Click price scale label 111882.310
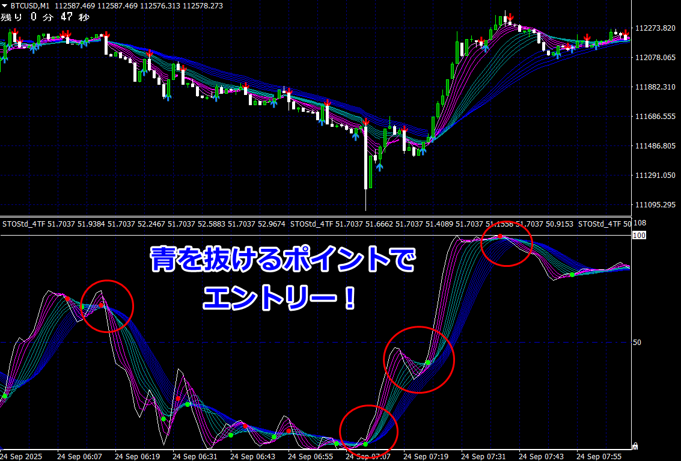 655,87
